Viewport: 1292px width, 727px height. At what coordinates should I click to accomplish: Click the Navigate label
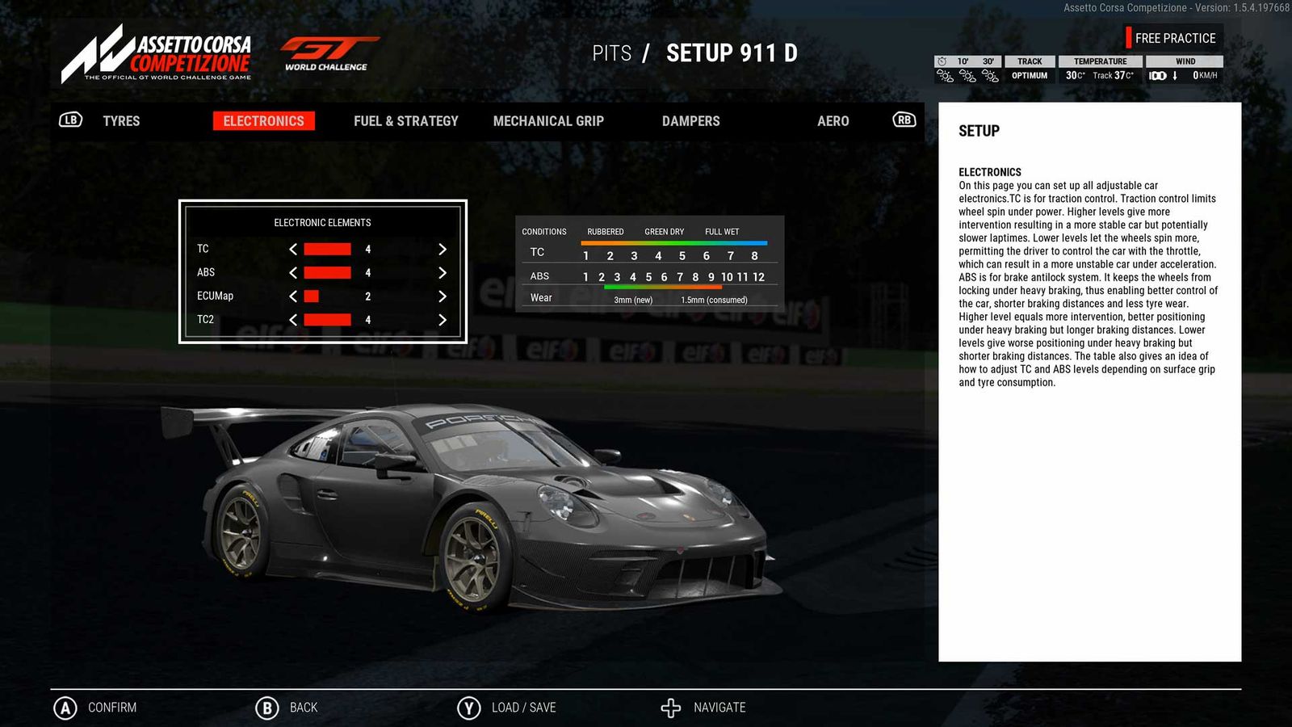click(x=719, y=708)
